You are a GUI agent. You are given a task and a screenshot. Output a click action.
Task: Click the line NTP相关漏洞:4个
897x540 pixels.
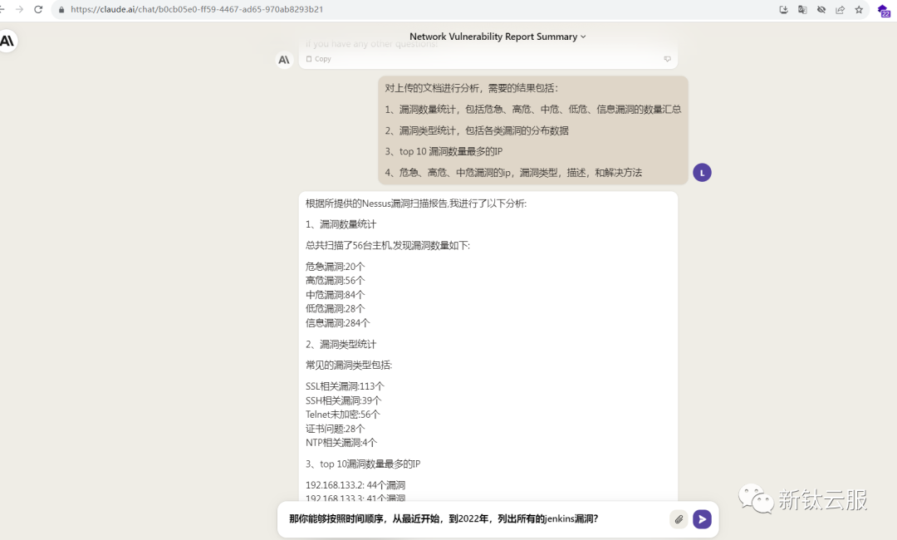[x=341, y=443]
